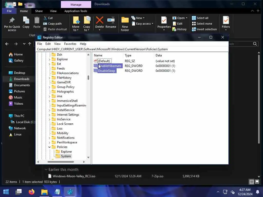The width and height of the screenshot is (263, 197).
Task: Click the registry tree vertical scrollbar thumb
Action: (88, 77)
